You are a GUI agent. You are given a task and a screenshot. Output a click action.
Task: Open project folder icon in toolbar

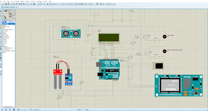pyautogui.click(x=4, y=4)
